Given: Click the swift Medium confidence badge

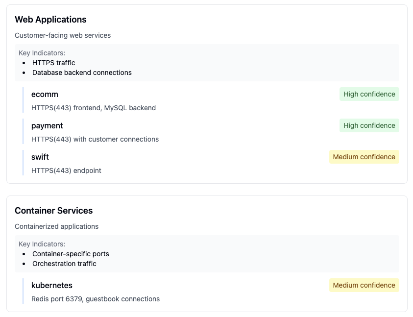Looking at the screenshot, I should (x=364, y=157).
